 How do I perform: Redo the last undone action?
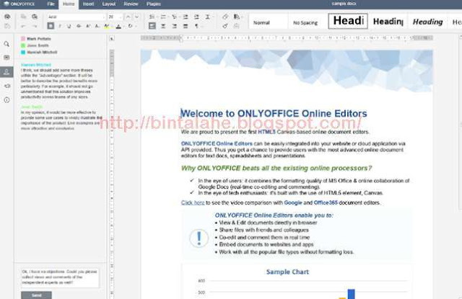click(35, 26)
